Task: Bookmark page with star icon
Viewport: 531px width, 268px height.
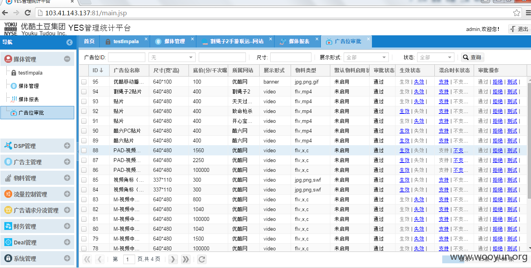Action: coord(516,13)
